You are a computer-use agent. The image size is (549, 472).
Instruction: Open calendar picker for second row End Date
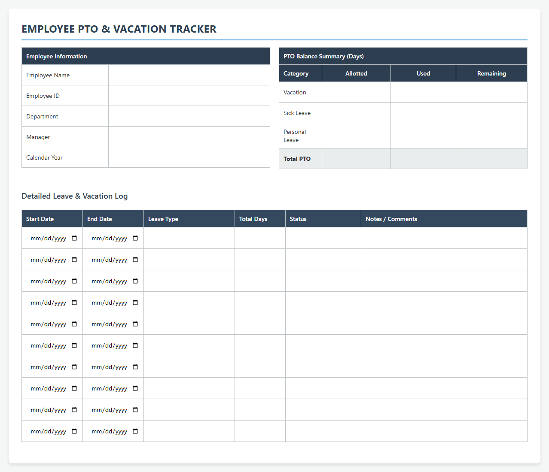coord(135,260)
